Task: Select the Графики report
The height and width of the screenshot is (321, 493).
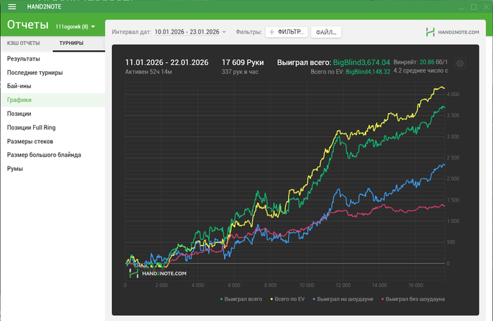Action: tap(53, 100)
